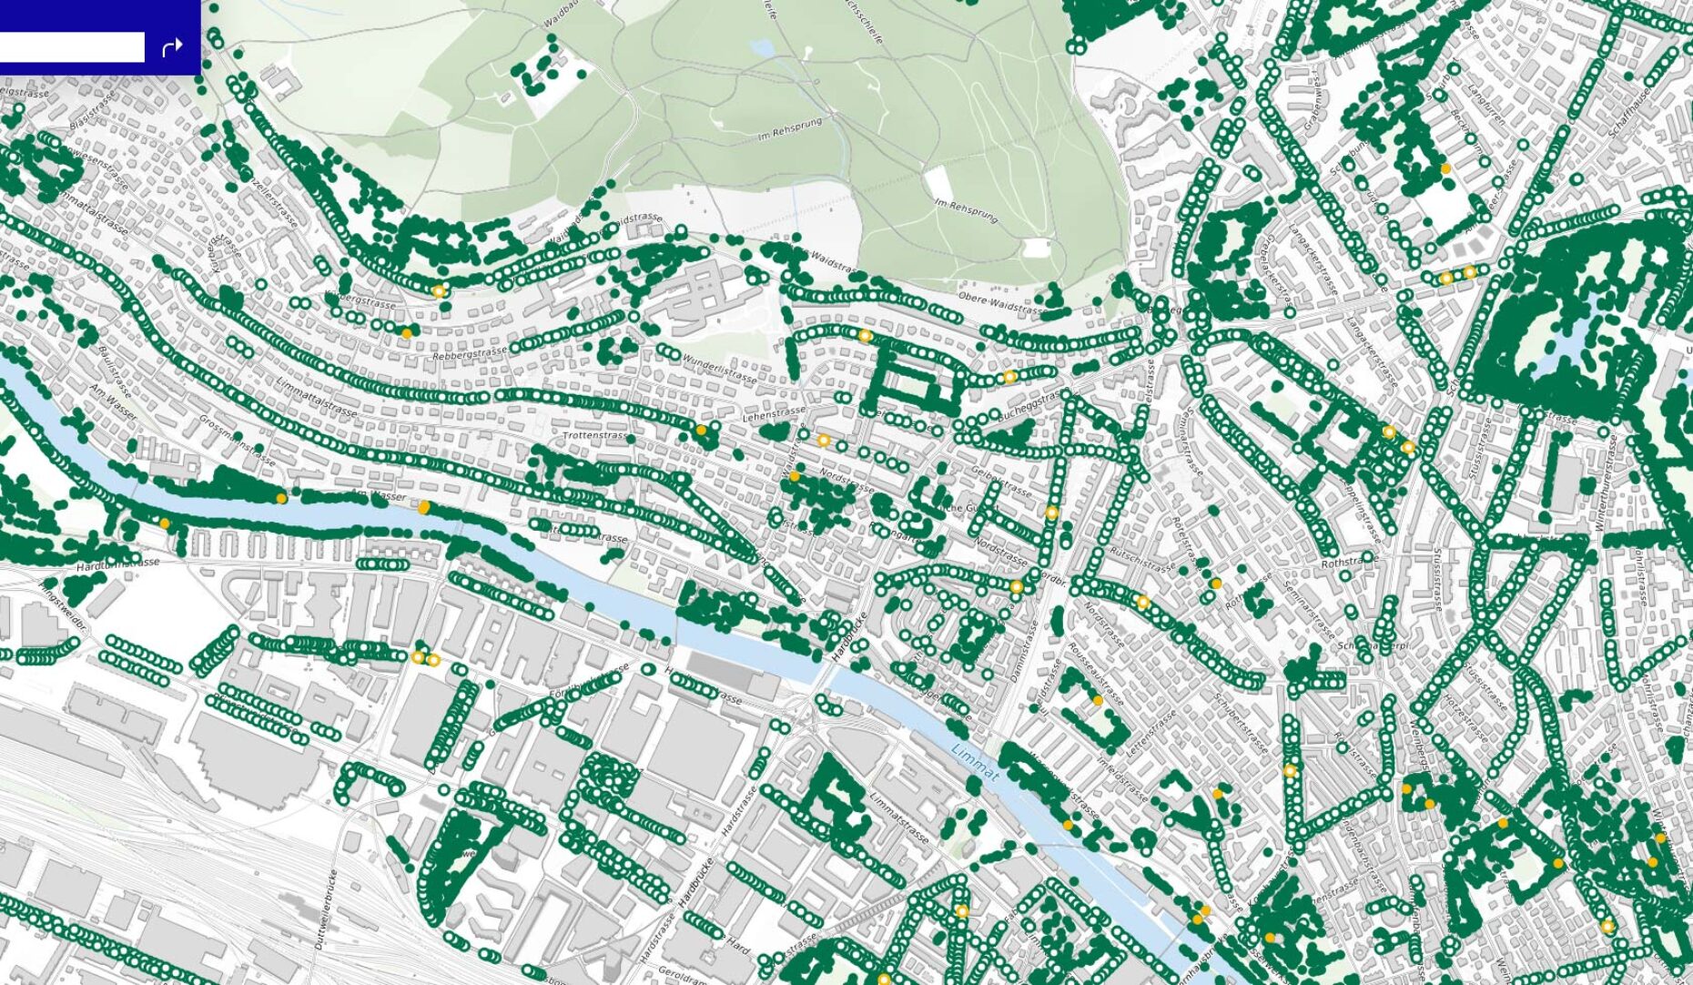The height and width of the screenshot is (985, 1693).
Task: Click the Obere Waidstrasse street label
Action: point(999,301)
